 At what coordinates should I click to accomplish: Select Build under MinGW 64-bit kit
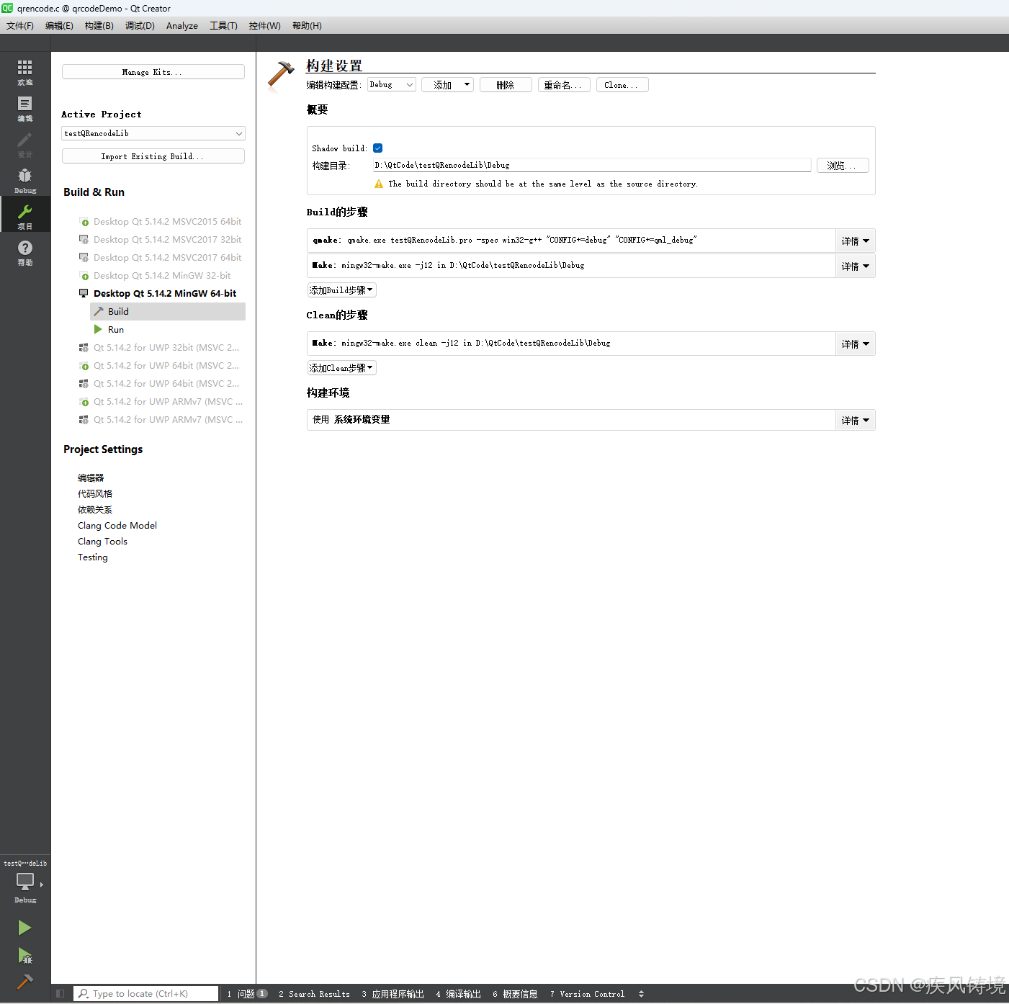click(x=168, y=312)
